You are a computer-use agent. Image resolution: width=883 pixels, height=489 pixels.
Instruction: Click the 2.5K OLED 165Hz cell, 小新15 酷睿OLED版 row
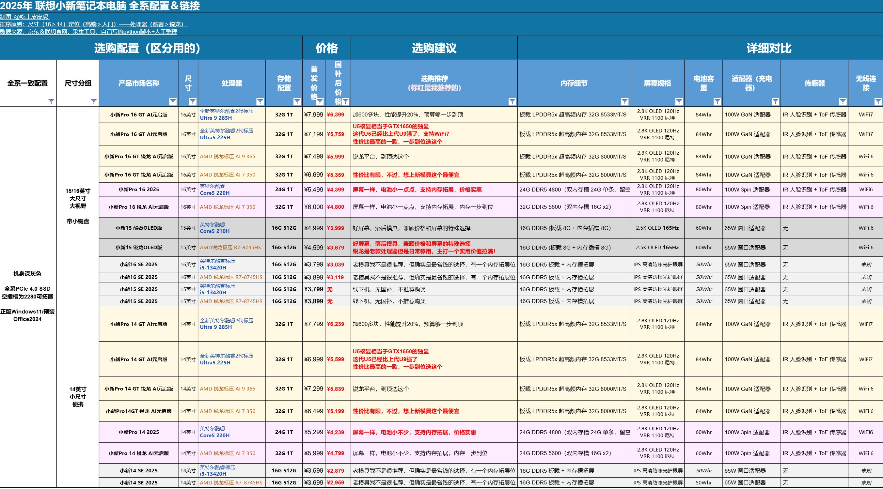(657, 228)
